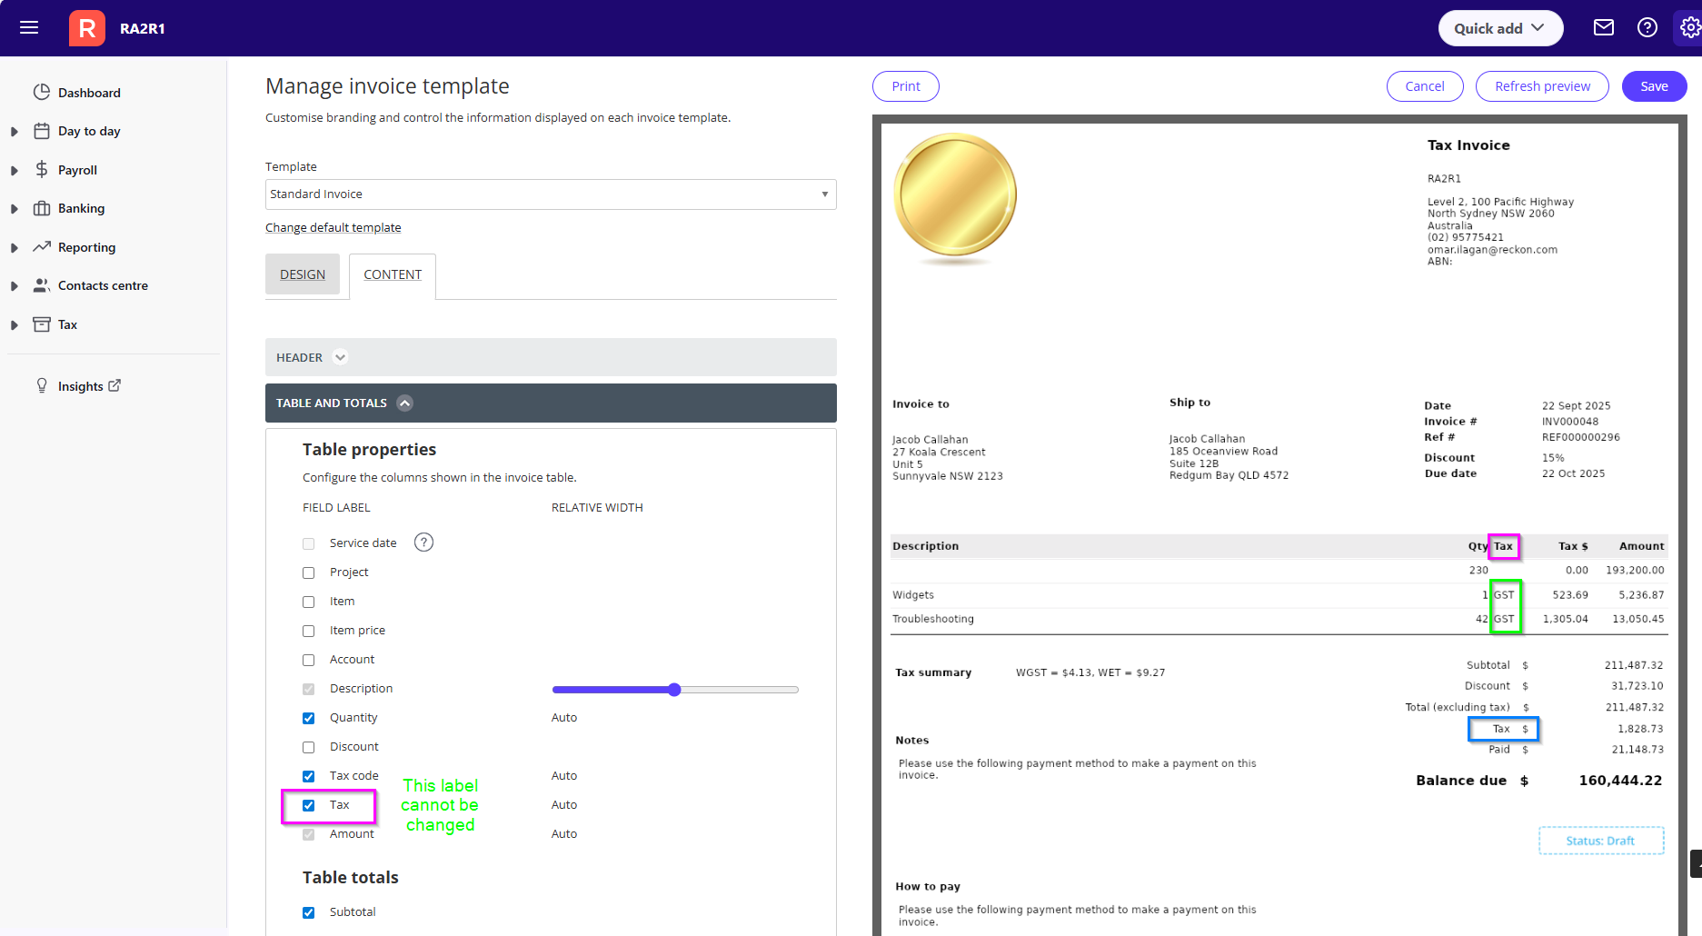
Task: Uncheck the Quantity column checkbox
Action: [x=309, y=718]
